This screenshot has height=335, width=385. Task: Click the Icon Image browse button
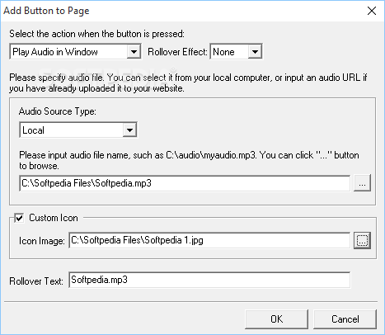tap(362, 241)
